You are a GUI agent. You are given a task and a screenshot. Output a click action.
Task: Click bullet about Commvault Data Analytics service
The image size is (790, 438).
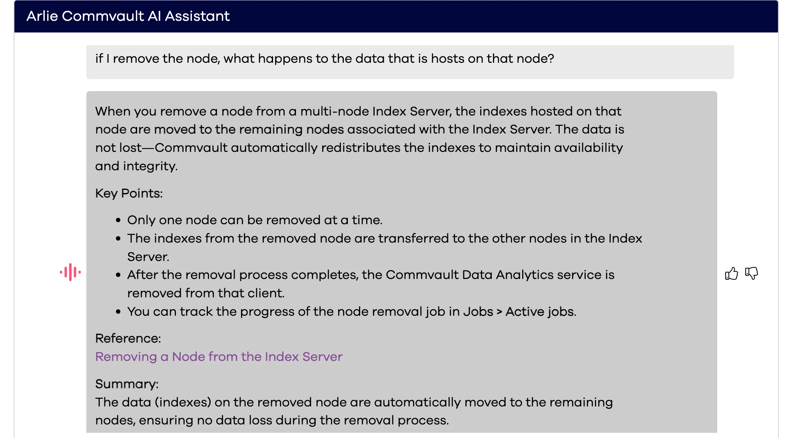370,275
